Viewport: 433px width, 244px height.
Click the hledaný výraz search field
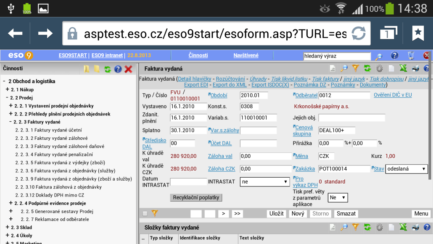[337, 56]
